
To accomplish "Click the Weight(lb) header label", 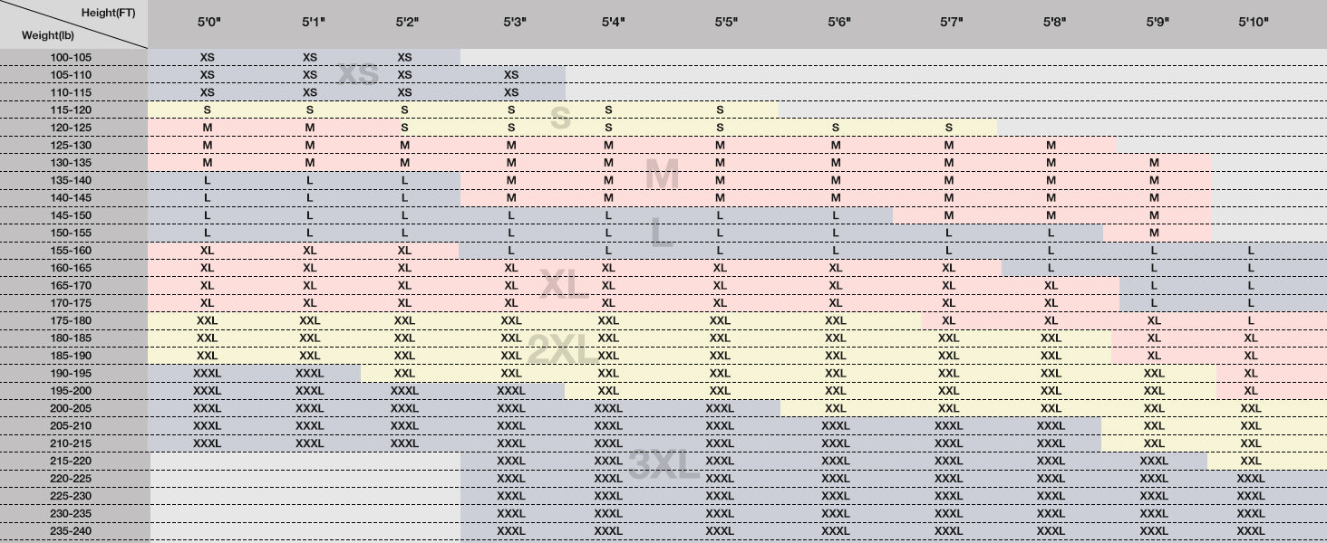I will [48, 35].
